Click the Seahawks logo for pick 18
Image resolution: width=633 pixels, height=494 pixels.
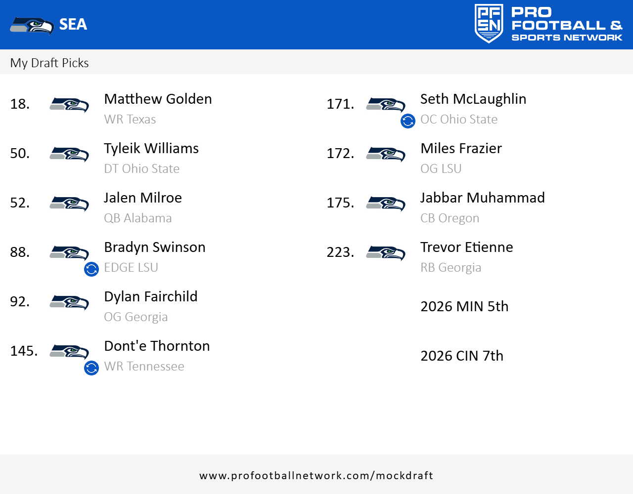[x=69, y=105]
